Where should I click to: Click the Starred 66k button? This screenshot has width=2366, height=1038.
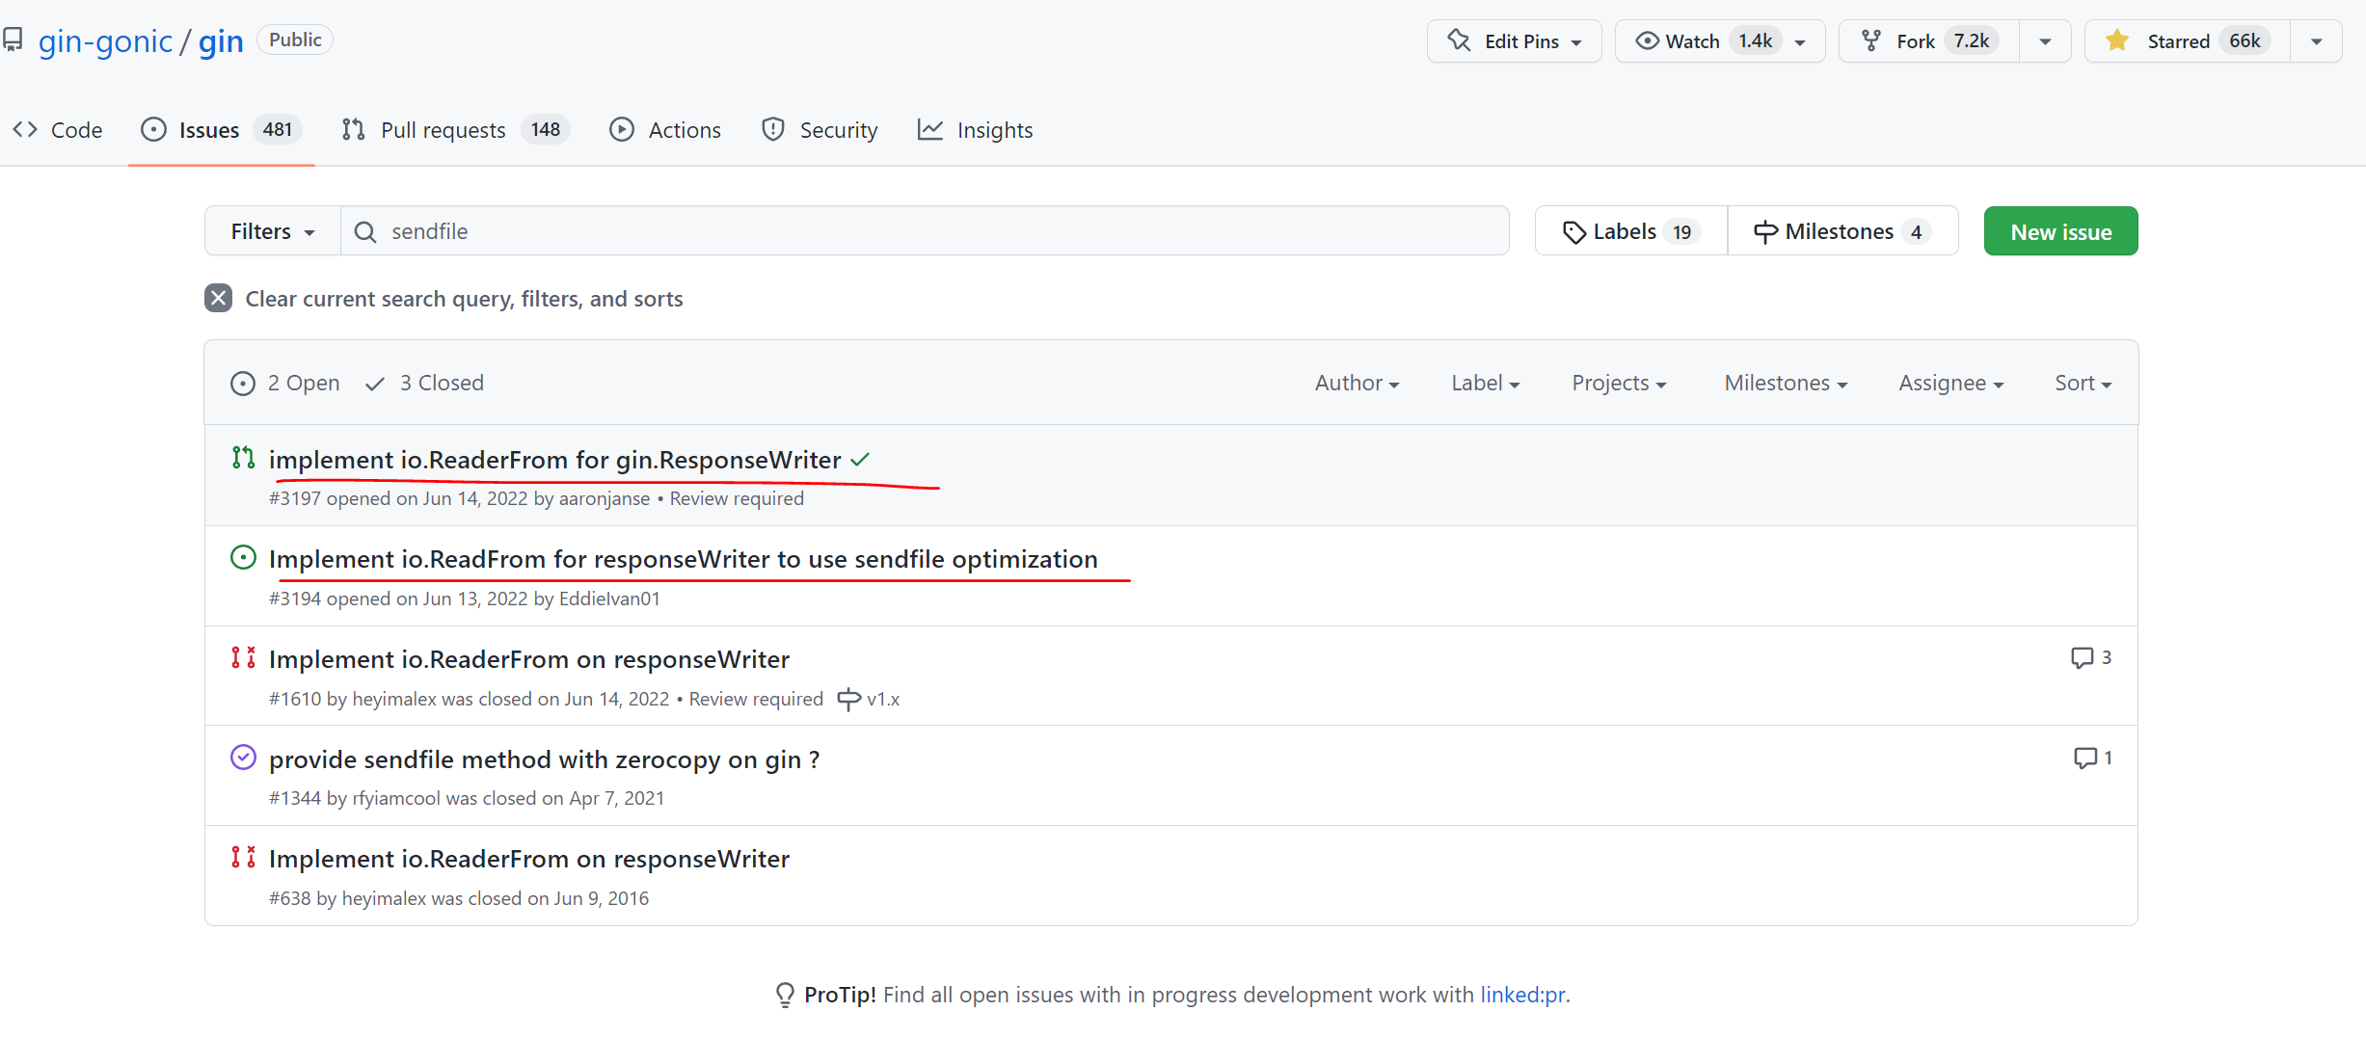(2188, 41)
